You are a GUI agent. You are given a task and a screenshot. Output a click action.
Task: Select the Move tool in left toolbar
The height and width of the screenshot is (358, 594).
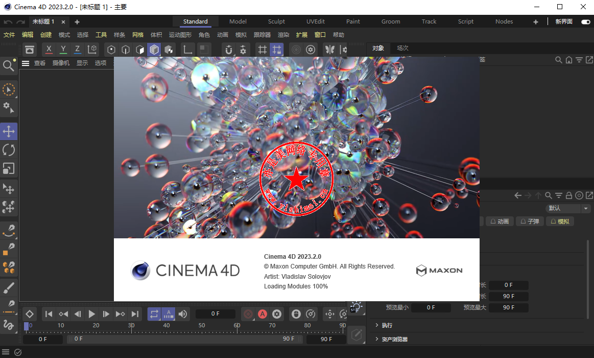9,131
